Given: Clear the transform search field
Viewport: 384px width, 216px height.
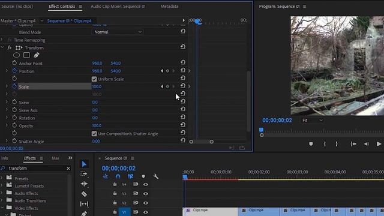Looking at the screenshot, I should [68, 168].
